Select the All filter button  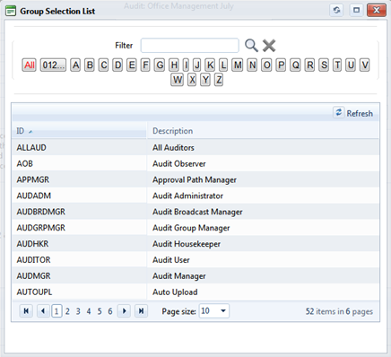pos(30,65)
